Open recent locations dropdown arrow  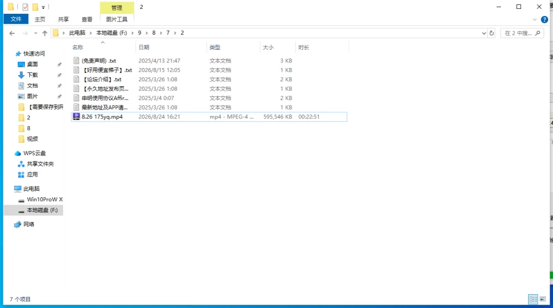(35, 33)
